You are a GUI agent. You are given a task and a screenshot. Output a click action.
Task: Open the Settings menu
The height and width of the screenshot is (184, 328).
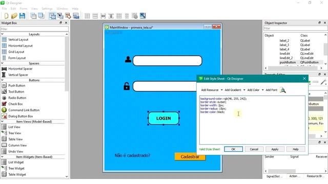pyautogui.click(x=47, y=9)
